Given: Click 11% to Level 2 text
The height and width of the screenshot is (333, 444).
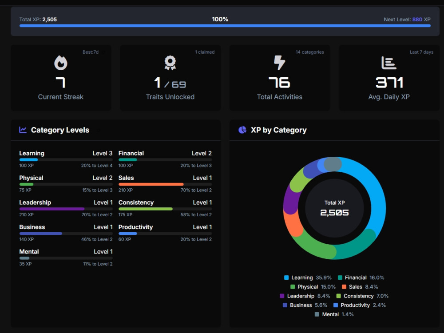Looking at the screenshot, I should coord(98,264).
